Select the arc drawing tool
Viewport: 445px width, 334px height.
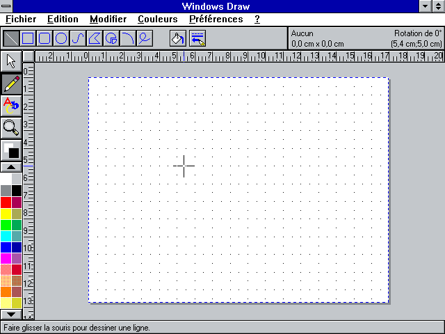[x=128, y=38]
